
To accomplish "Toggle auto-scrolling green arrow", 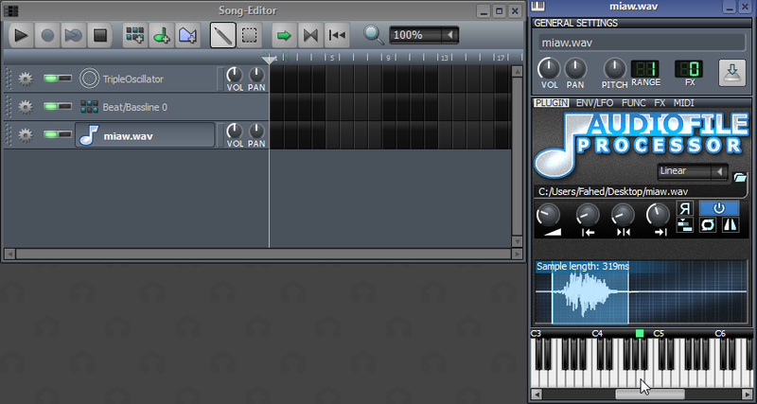I will click(x=285, y=35).
